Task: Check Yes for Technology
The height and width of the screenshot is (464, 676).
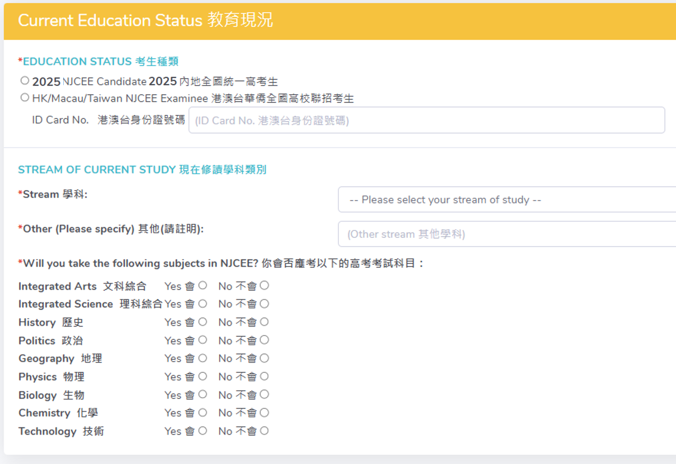Action: 203,431
